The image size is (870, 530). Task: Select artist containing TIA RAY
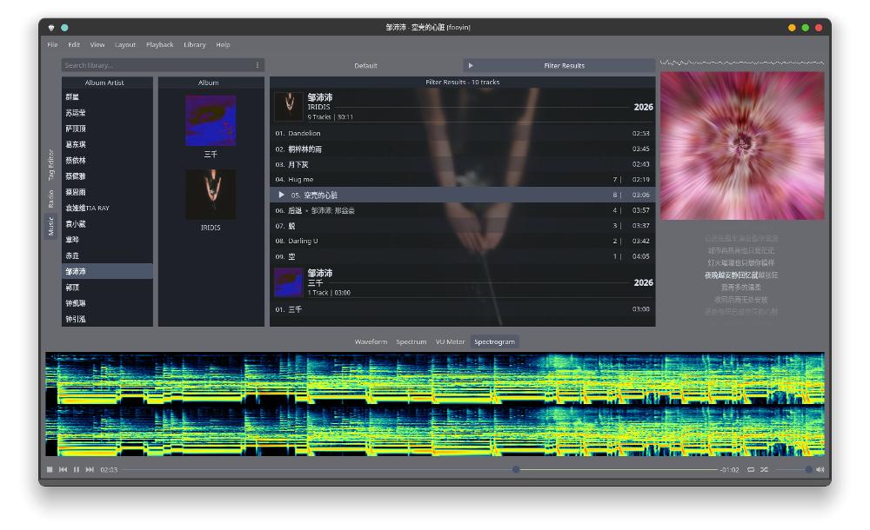[107, 209]
